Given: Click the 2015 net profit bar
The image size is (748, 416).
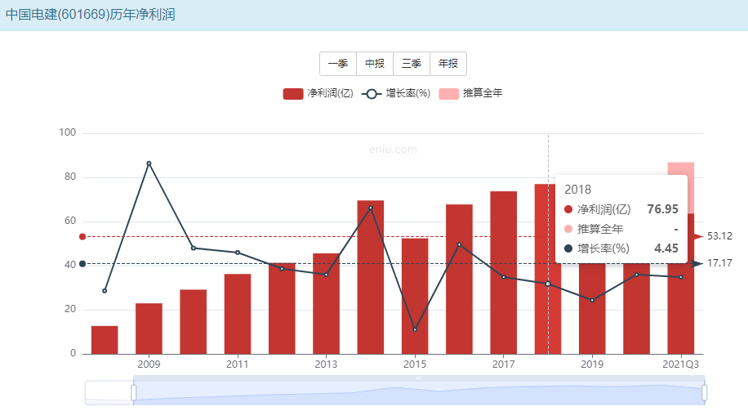Looking at the screenshot, I should click(415, 296).
